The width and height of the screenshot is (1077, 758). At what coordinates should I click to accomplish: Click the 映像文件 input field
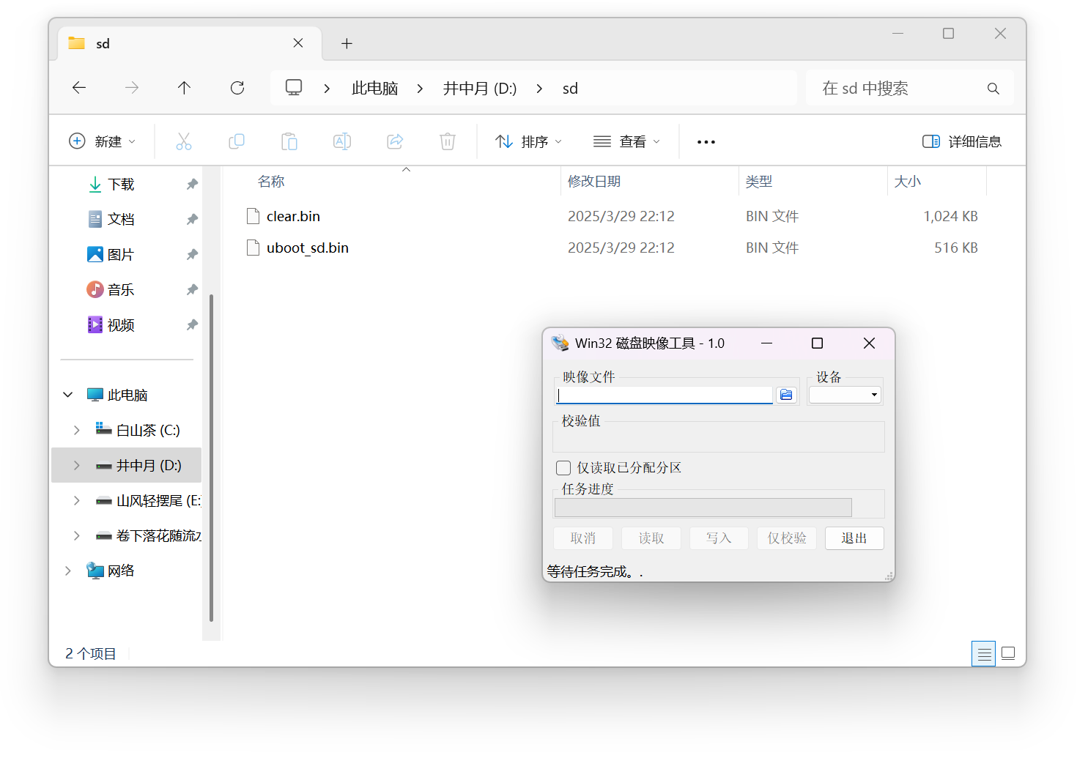[x=663, y=395]
